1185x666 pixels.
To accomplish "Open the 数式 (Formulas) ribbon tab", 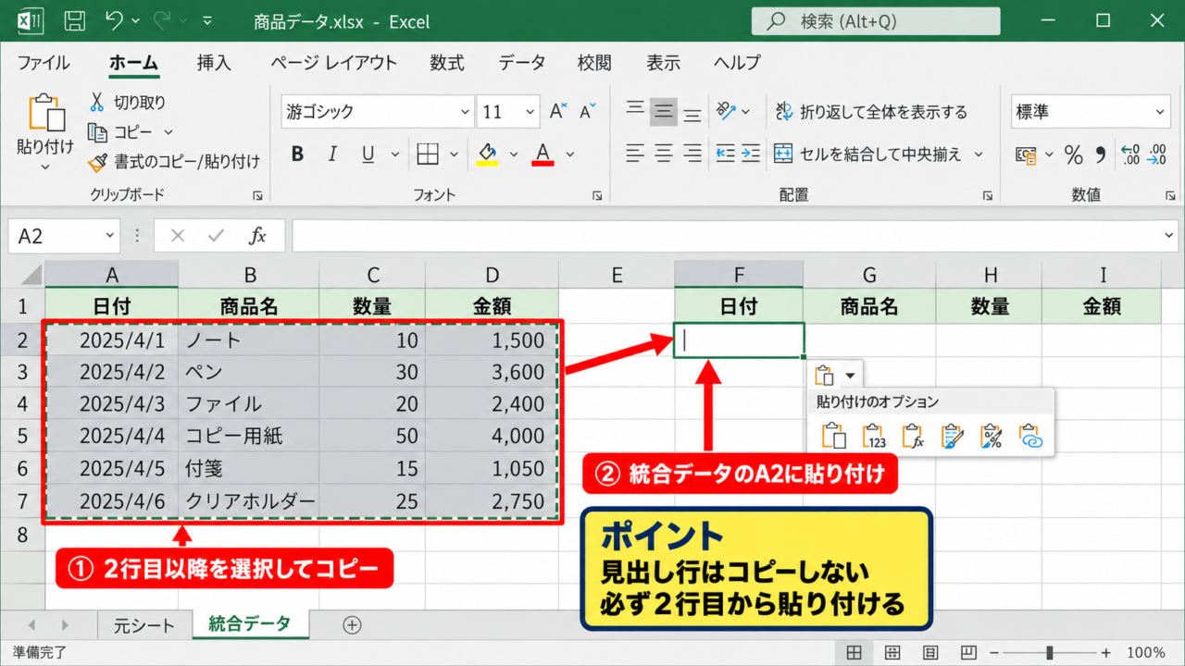I will pyautogui.click(x=447, y=63).
